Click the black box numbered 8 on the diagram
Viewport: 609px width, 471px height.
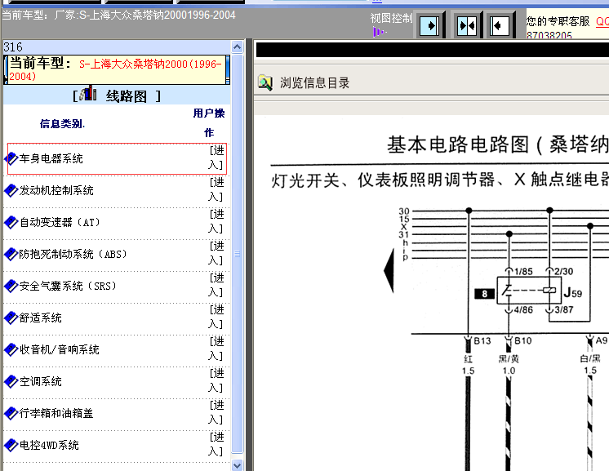click(484, 294)
